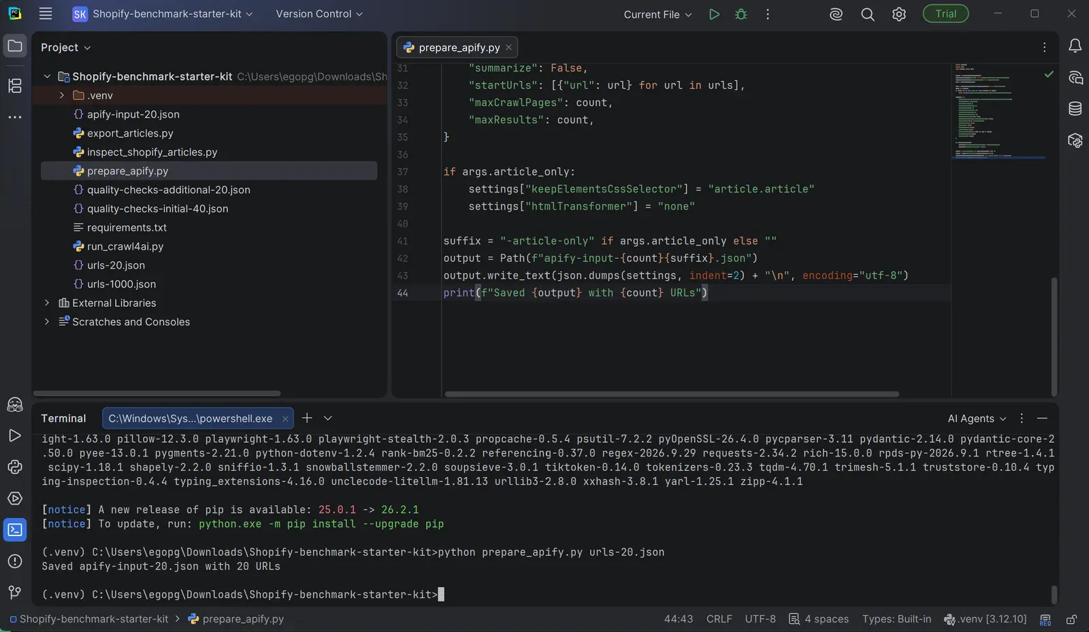Add a new terminal tab
The image size is (1089, 632).
tap(307, 418)
